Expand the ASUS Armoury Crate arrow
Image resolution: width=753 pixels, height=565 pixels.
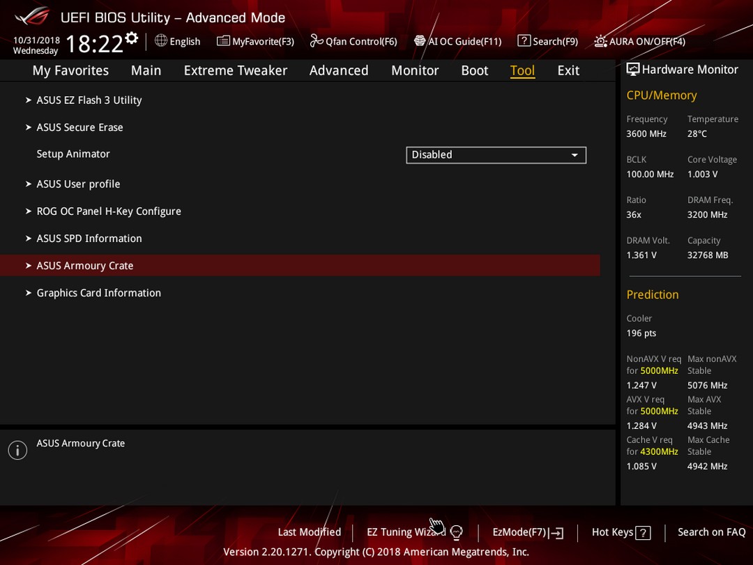29,265
